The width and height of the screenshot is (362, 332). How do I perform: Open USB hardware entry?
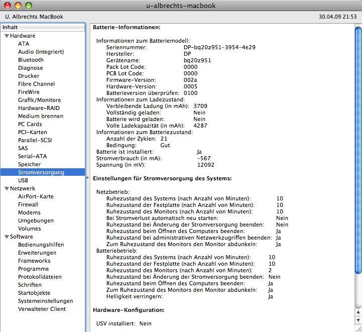point(23,180)
